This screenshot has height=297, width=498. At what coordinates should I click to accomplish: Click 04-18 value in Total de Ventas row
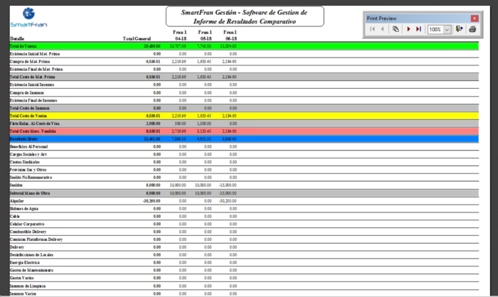(178, 46)
